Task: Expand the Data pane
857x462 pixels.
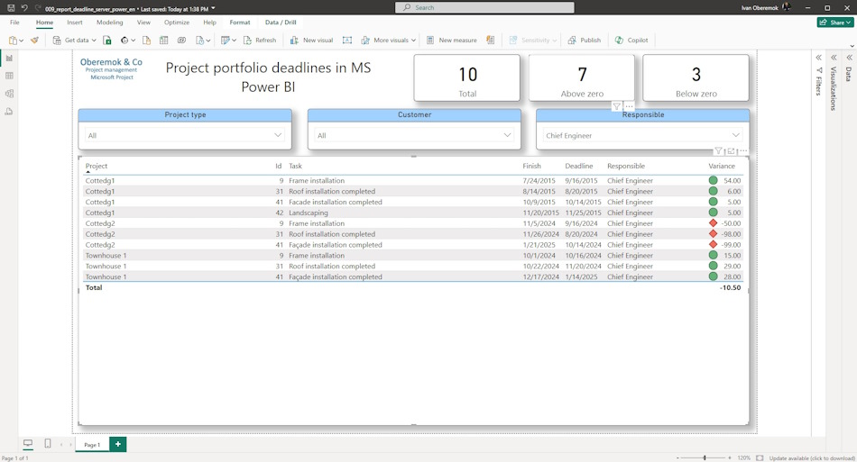Action: 850,58
